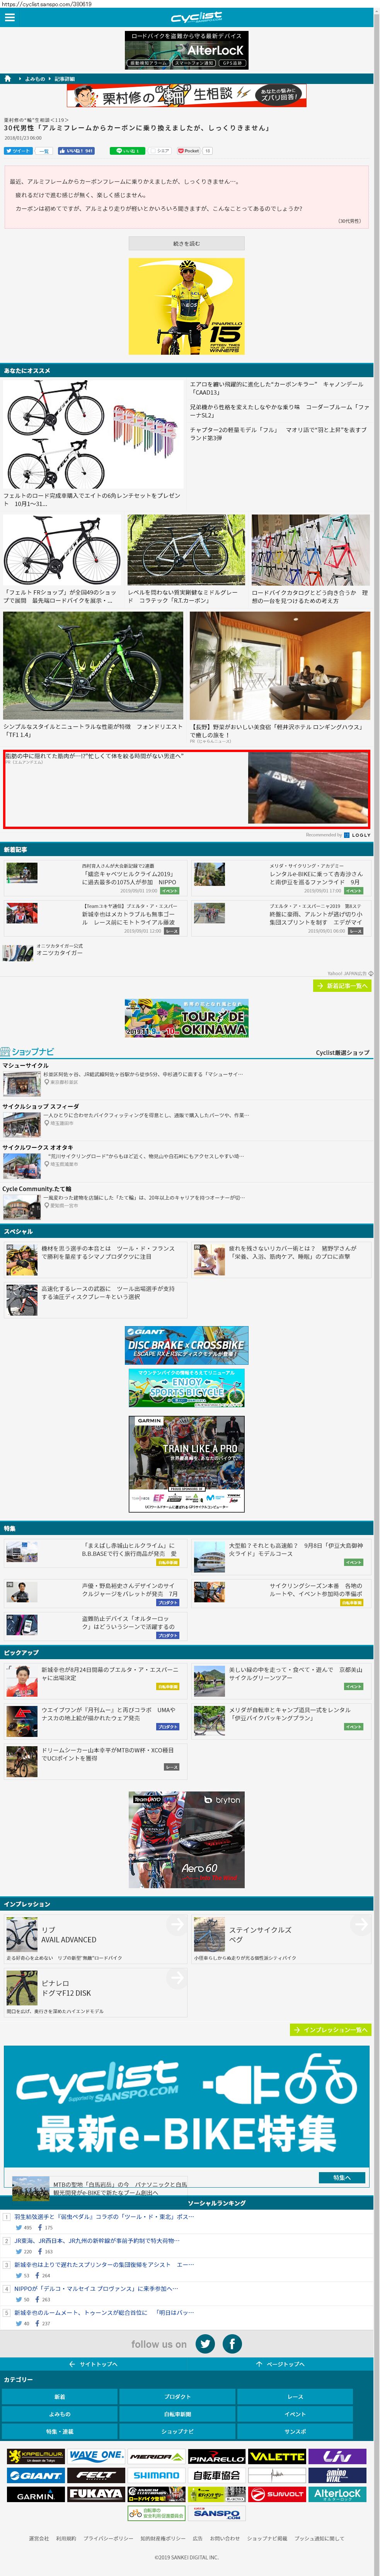Share article via the Twitter tweet button
This screenshot has height=2576, width=380.
click(x=18, y=151)
